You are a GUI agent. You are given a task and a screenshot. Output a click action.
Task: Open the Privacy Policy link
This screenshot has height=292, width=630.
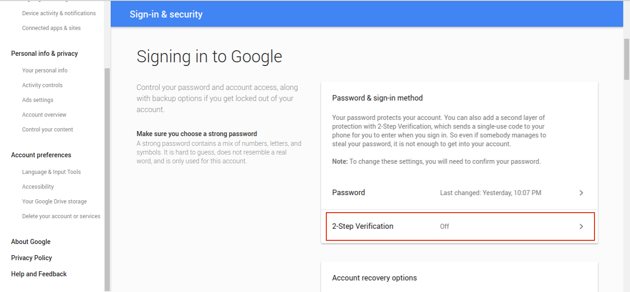31,258
